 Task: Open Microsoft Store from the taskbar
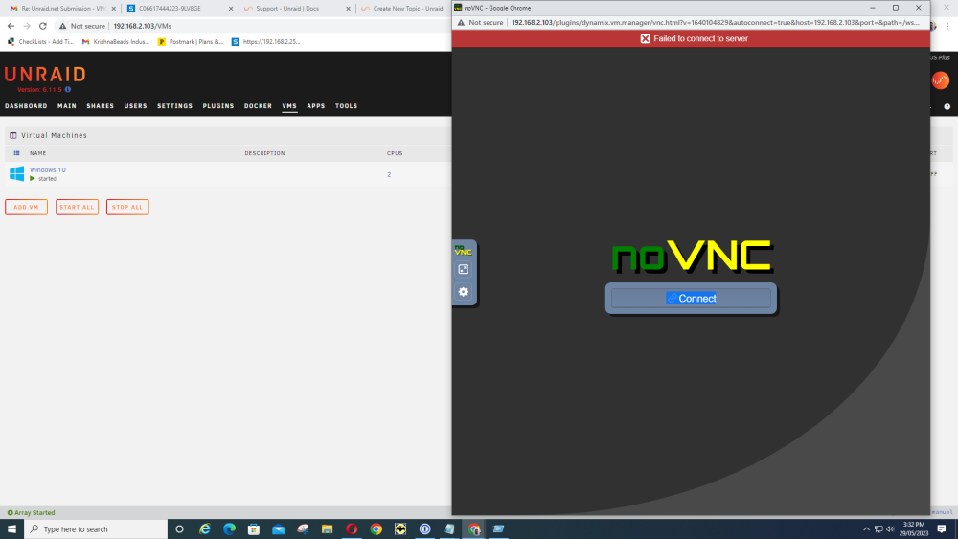click(254, 529)
